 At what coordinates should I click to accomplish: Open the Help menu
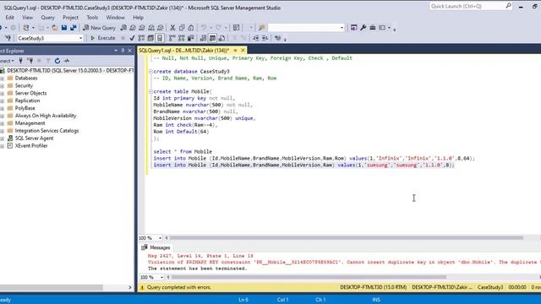pyautogui.click(x=138, y=17)
